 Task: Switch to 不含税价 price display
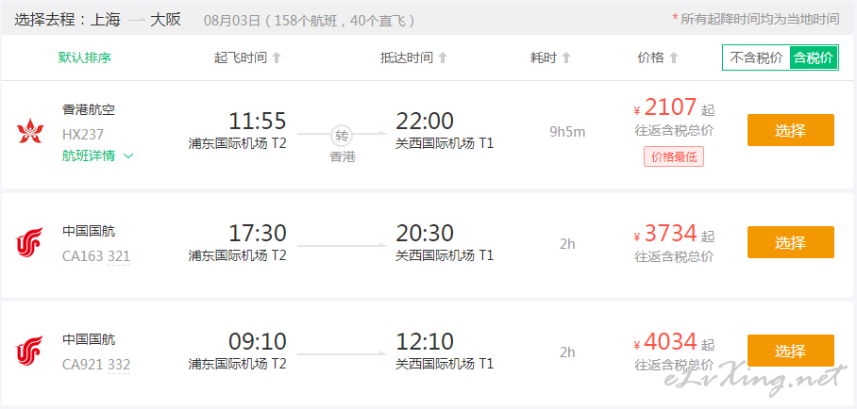(756, 57)
